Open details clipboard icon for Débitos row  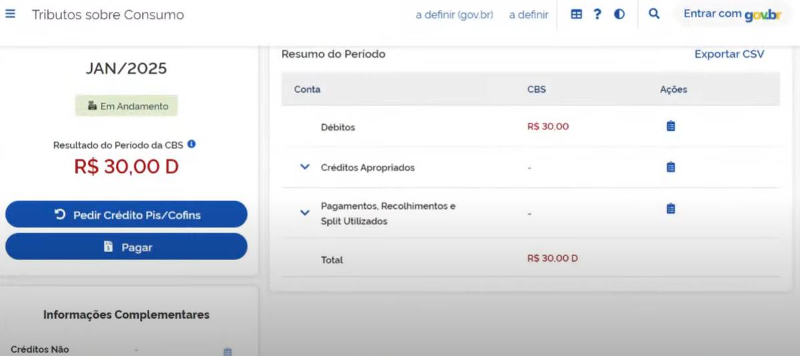coord(671,126)
